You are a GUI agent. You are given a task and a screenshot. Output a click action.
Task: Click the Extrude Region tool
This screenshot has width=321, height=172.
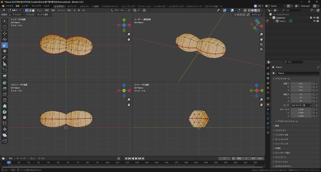pyautogui.click(x=5, y=77)
